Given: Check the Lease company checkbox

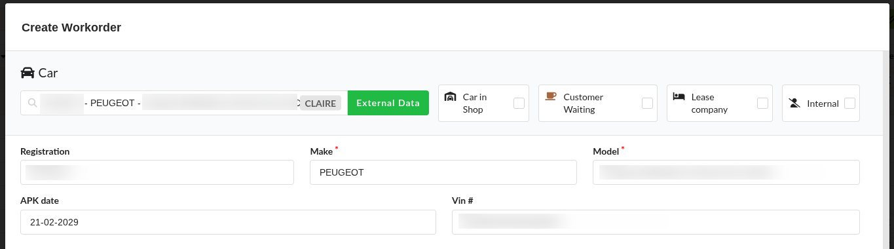Looking at the screenshot, I should tap(762, 103).
